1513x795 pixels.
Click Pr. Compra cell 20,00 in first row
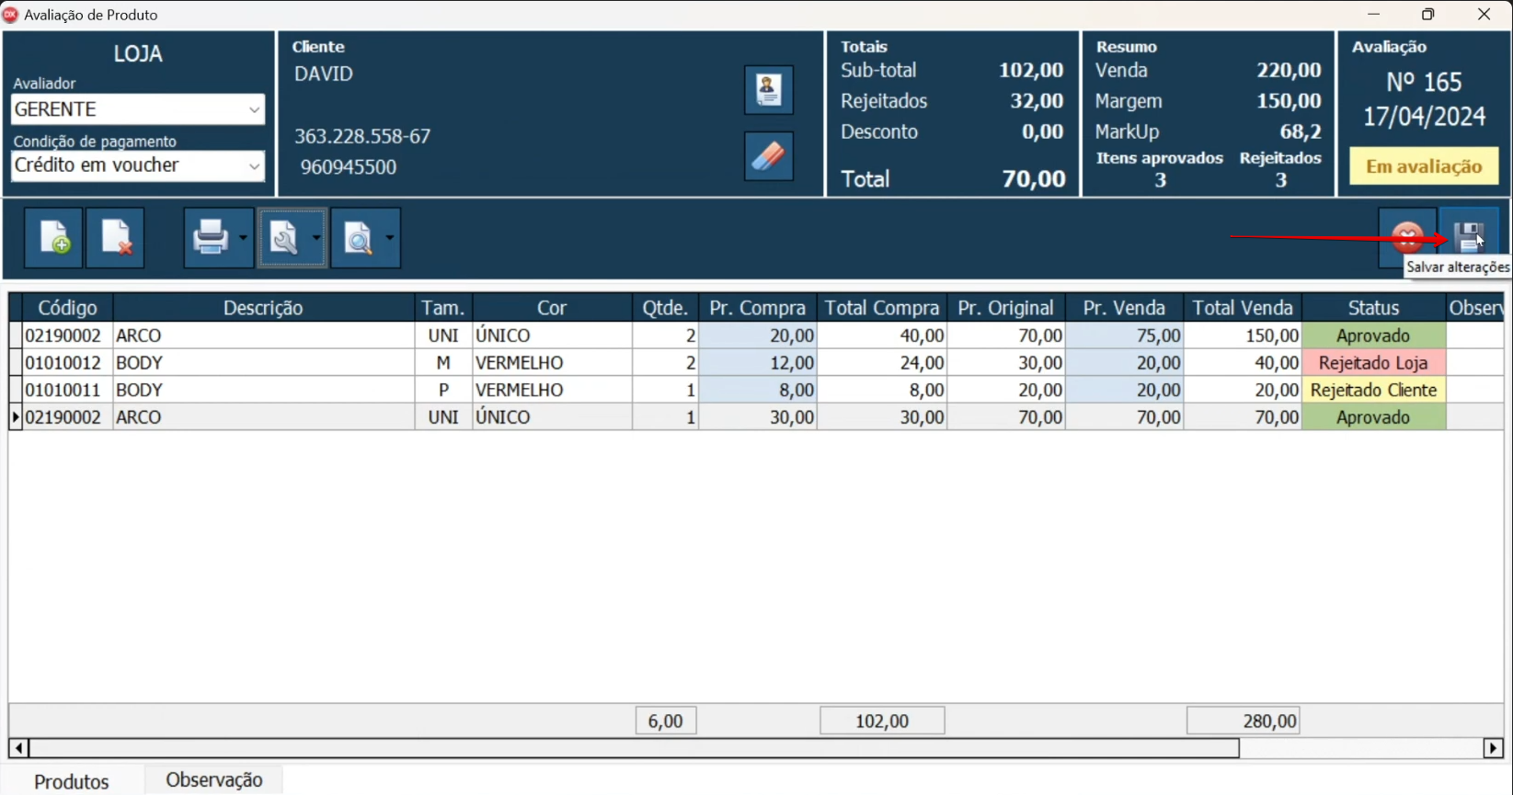[758, 335]
